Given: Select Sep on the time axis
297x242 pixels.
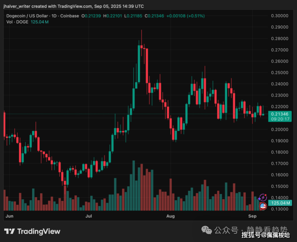Looking at the screenshot, I should pos(252,216).
